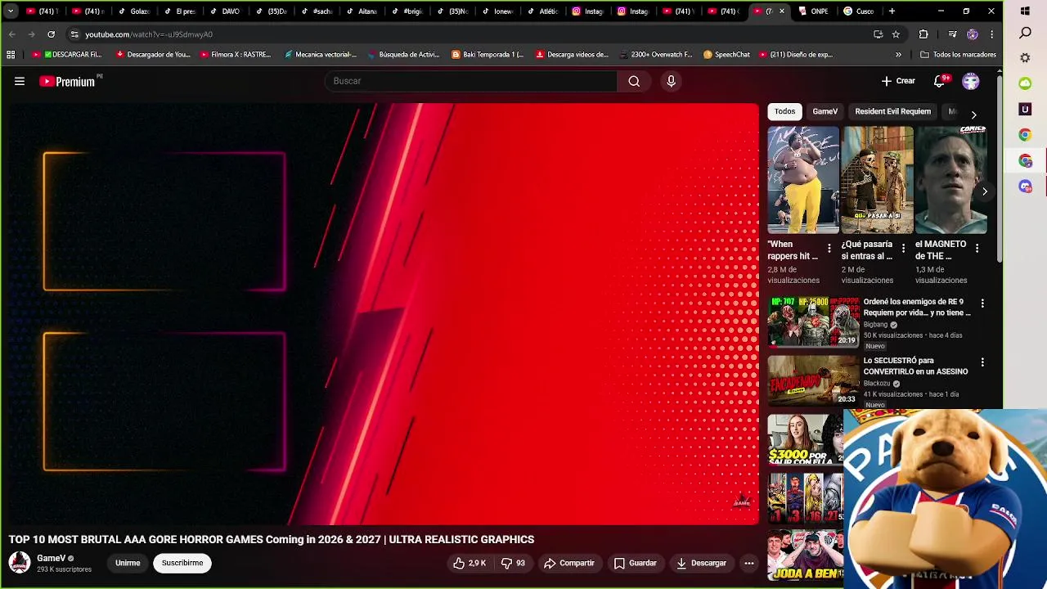The width and height of the screenshot is (1047, 589).
Task: Go back to previous page
Action: (11, 34)
